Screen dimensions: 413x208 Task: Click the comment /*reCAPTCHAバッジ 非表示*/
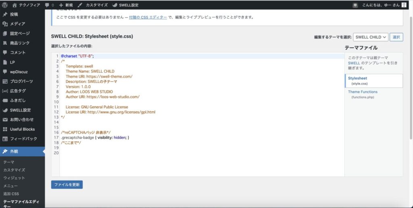click(86, 133)
